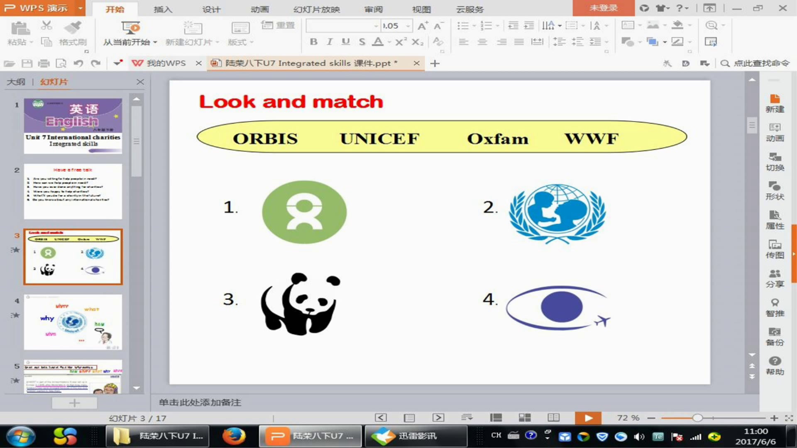Align text left
This screenshot has width=797, height=448.
[464, 41]
